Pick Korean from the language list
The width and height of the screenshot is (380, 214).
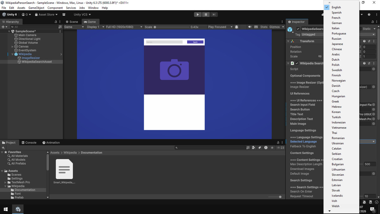(342, 112)
